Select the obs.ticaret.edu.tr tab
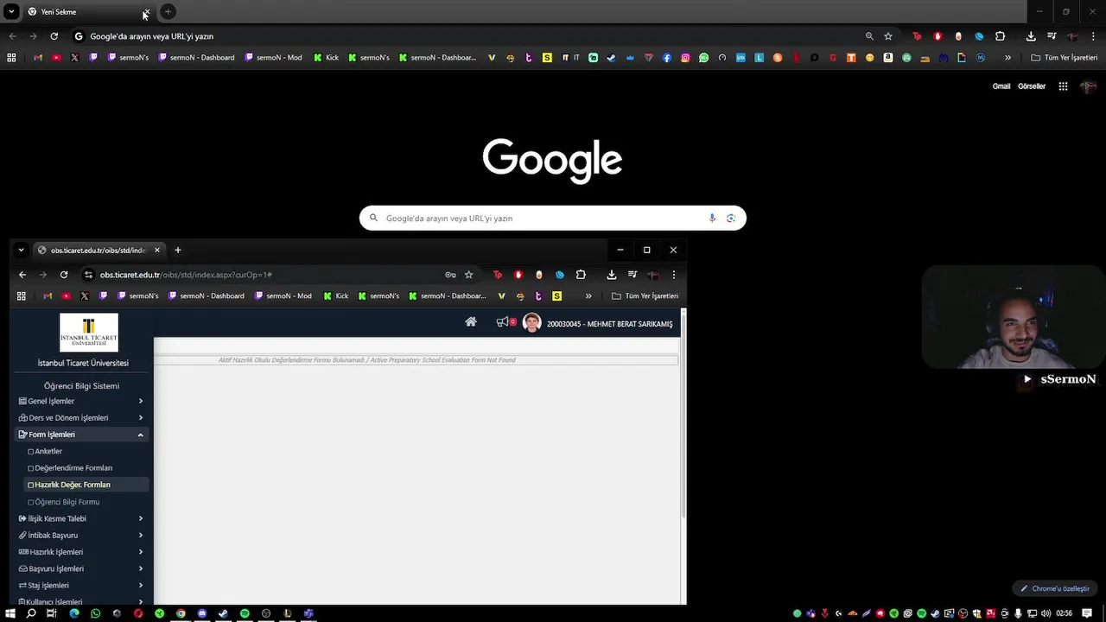 coord(98,250)
